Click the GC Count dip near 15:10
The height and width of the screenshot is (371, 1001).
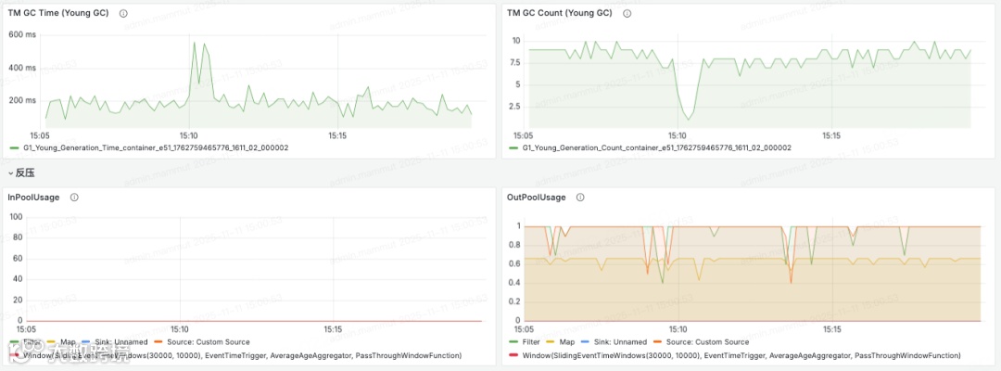coord(690,120)
